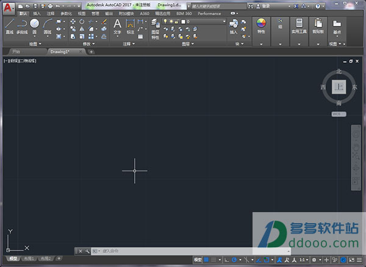Select the Line (直线) drawing tool
This screenshot has height=267, width=366.
click(x=10, y=26)
